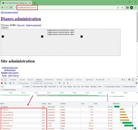Reload the page with the refresh icon
The image size is (138, 130).
(x=11, y=8)
